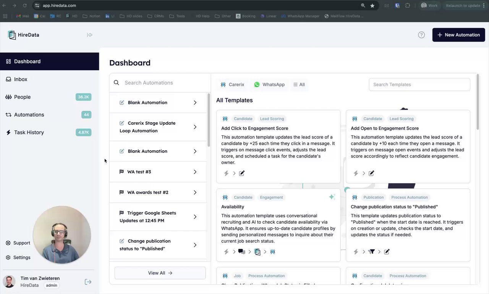This screenshot has width=489, height=294.
Task: Filter templates by WhatsApp tab
Action: coord(269,84)
